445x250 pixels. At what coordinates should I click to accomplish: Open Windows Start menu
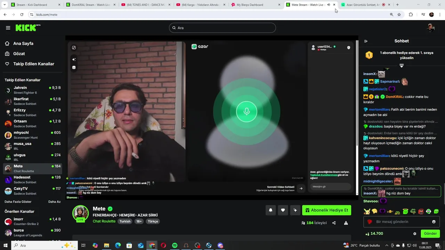[x=5, y=245]
